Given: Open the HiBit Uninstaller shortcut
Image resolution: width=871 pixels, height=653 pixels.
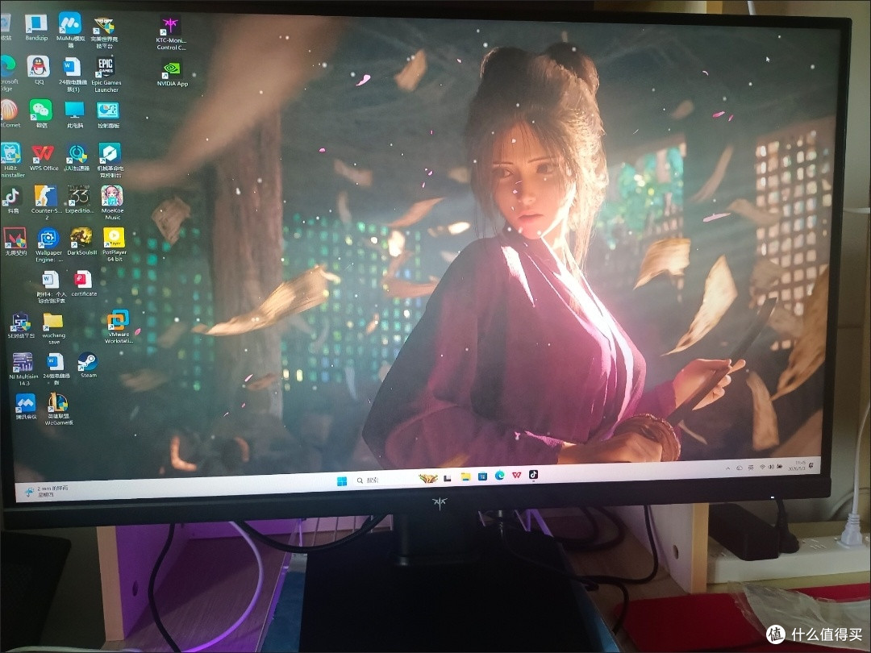Looking at the screenshot, I should pyautogui.click(x=10, y=160).
